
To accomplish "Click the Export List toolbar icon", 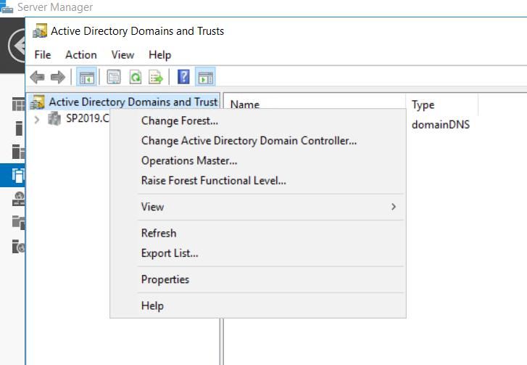I will 156,77.
